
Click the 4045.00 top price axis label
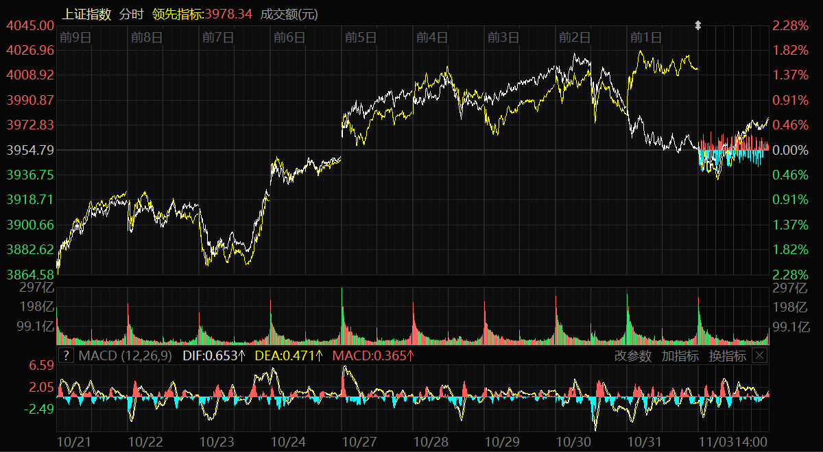tap(30, 25)
